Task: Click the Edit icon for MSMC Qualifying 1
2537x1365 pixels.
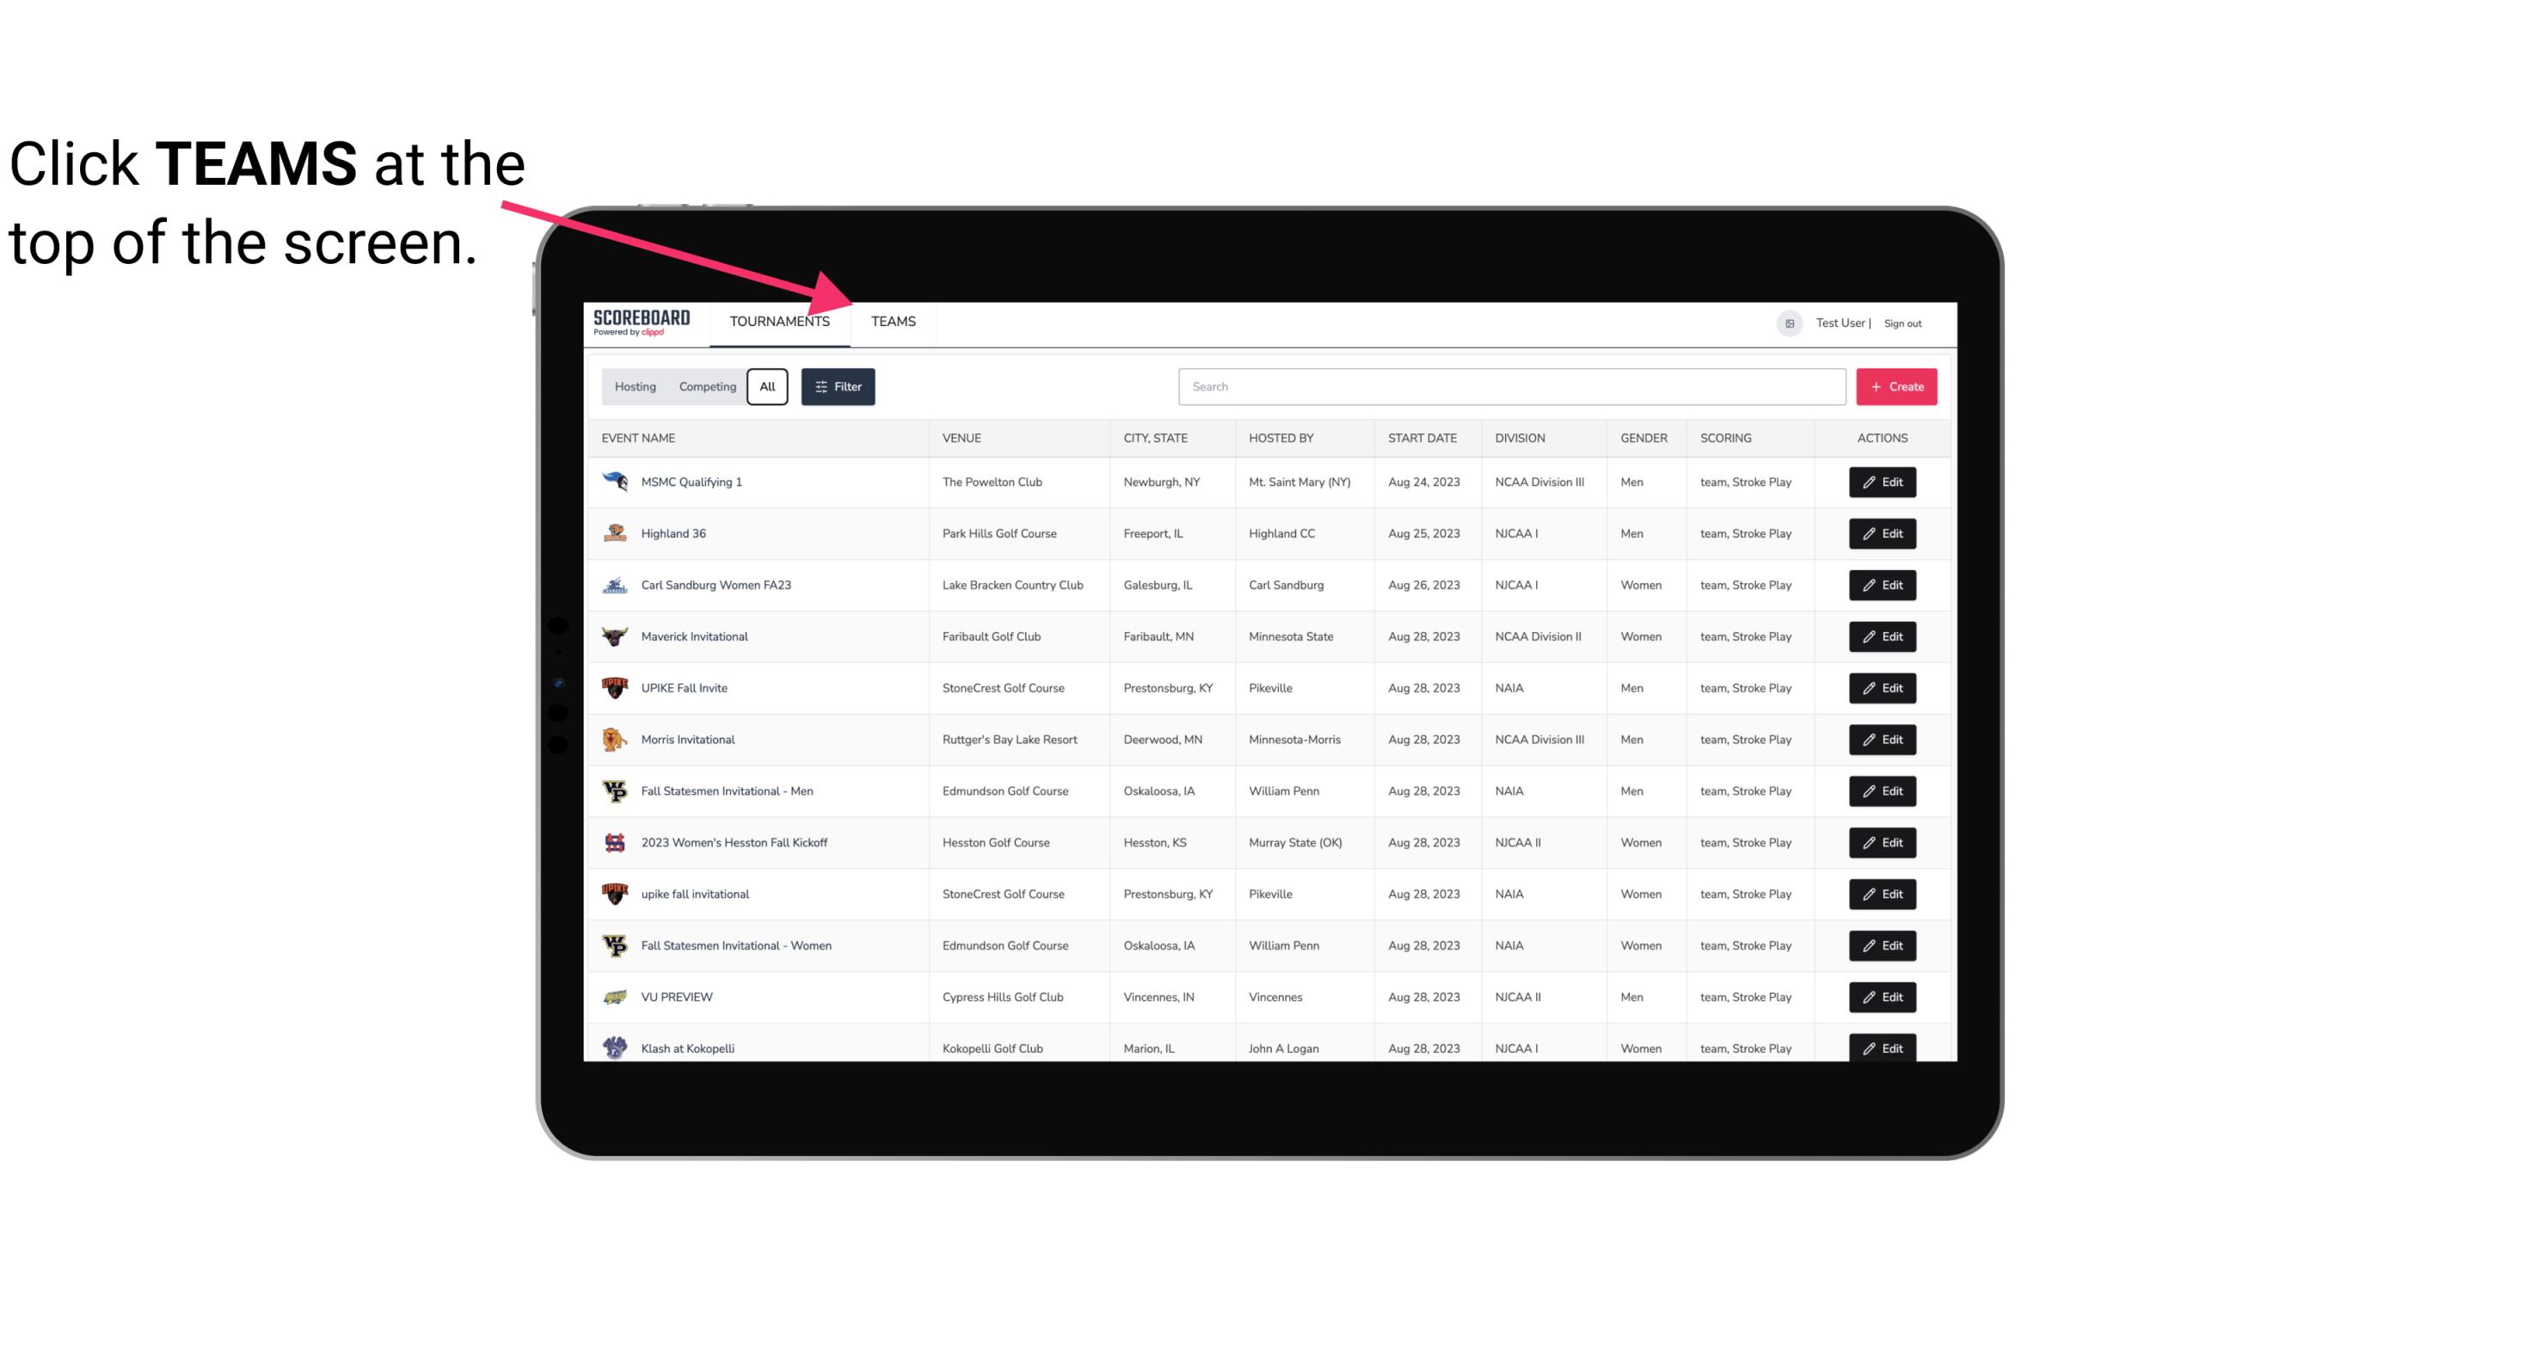Action: (x=1883, y=483)
